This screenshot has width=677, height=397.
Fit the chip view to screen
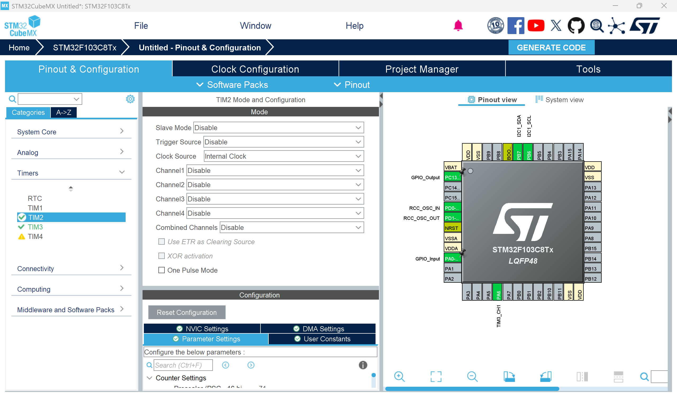tap(436, 377)
